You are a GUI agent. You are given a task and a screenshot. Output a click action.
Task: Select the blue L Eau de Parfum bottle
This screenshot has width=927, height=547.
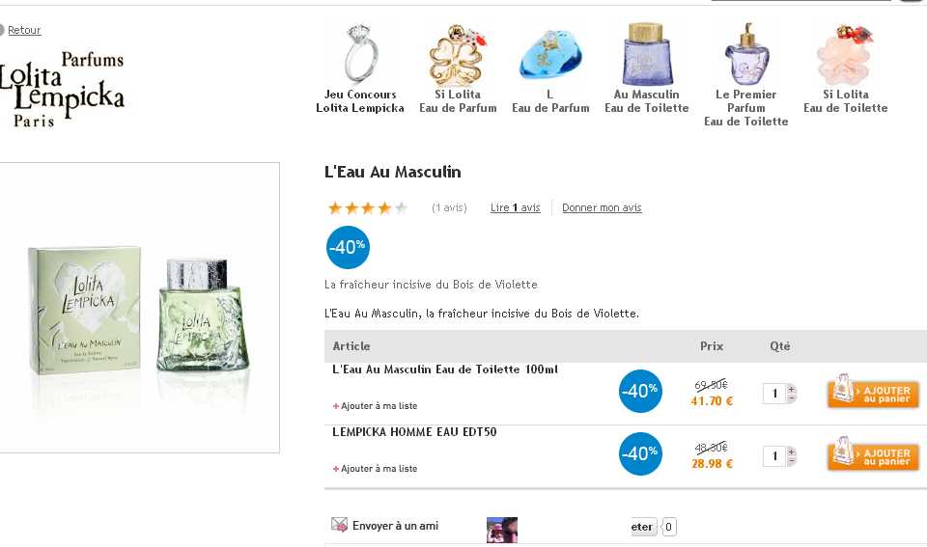click(x=550, y=55)
